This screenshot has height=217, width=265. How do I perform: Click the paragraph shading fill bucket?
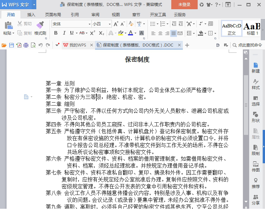coord(201,33)
